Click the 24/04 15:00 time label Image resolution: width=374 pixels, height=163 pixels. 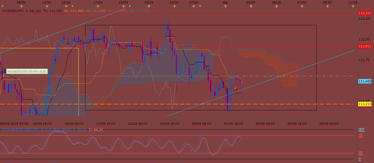(170, 124)
